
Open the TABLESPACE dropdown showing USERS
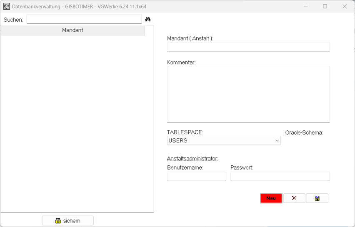pos(223,141)
